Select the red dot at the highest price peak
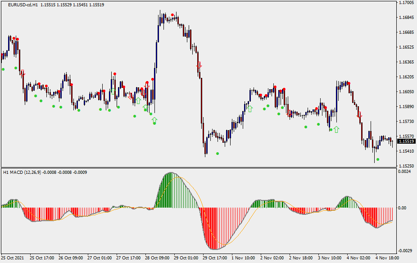 click(x=172, y=15)
